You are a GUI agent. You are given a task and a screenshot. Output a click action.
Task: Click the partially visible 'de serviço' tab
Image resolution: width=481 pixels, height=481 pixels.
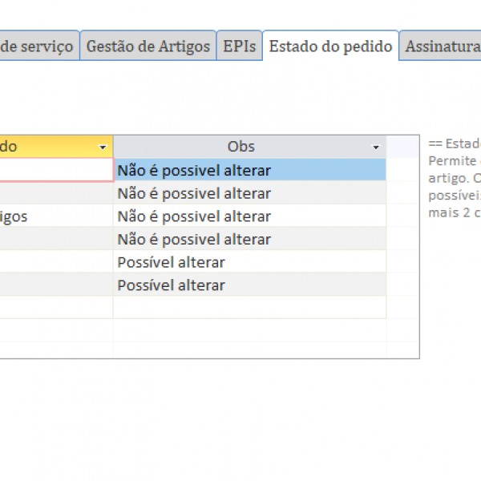(x=37, y=46)
